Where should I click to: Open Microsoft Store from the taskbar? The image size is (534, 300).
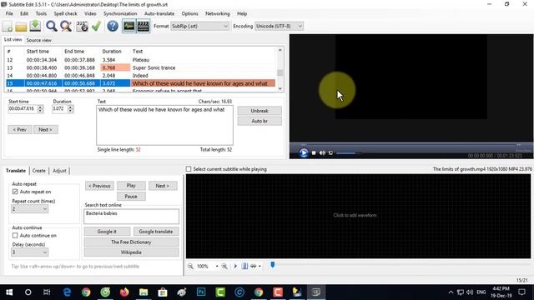163,292
